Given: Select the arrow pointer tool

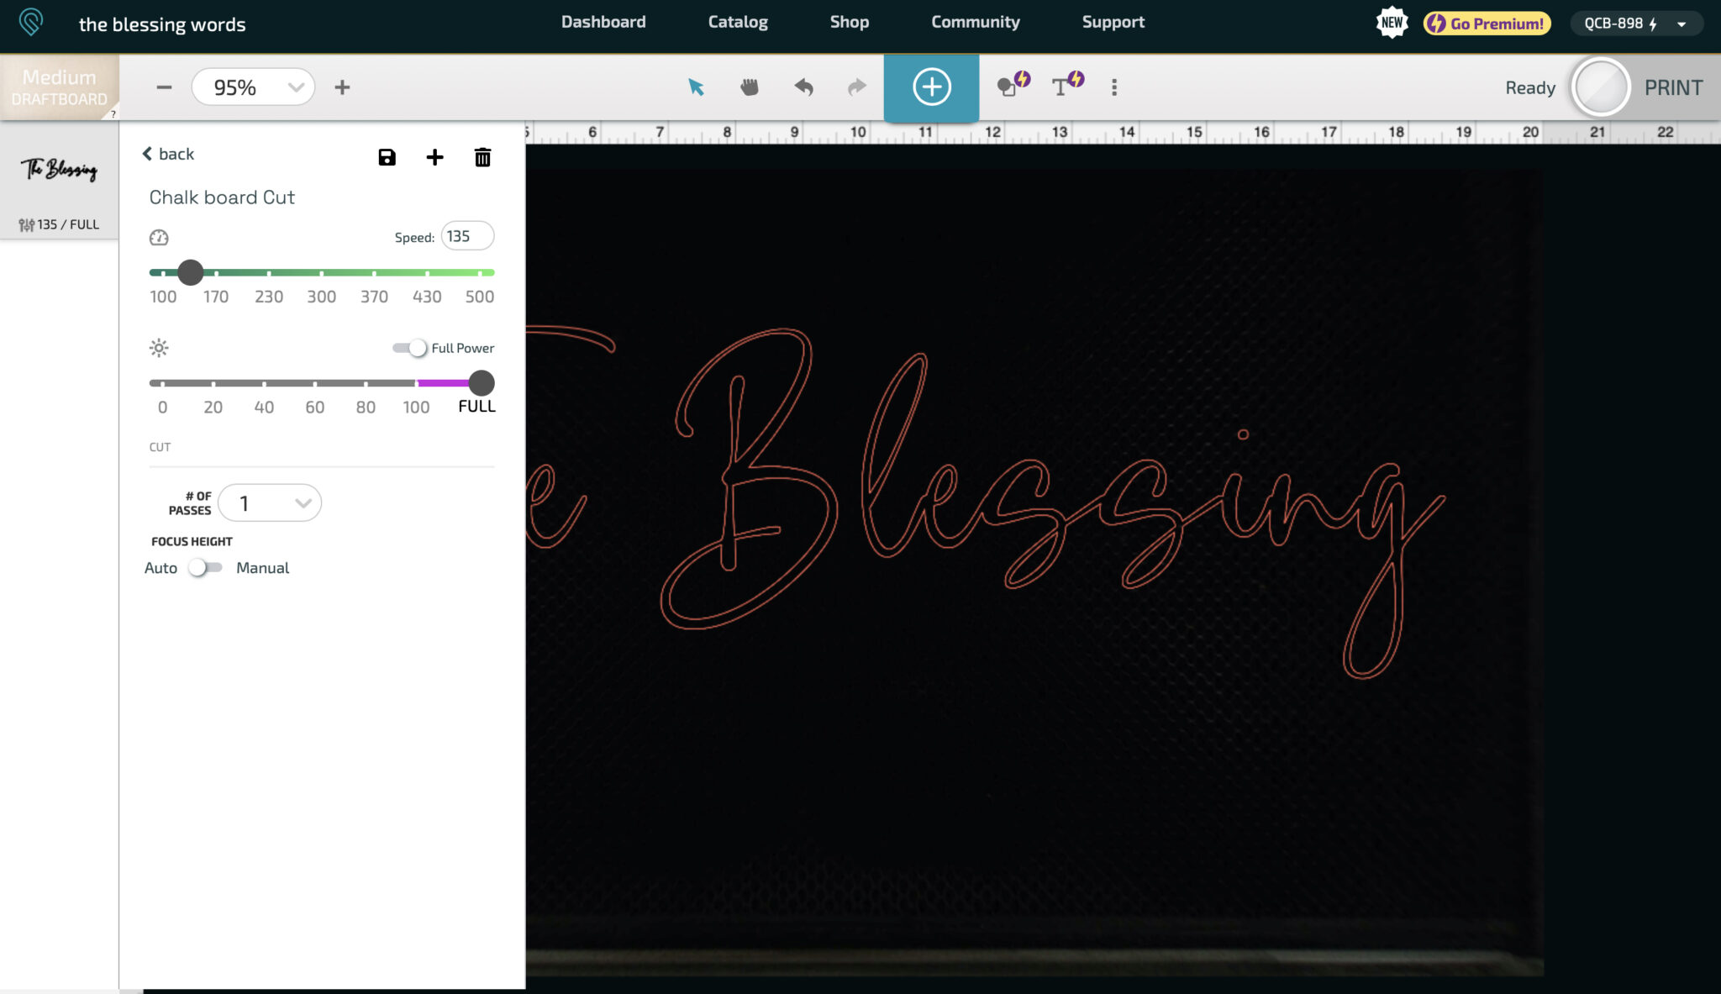Looking at the screenshot, I should click(696, 87).
